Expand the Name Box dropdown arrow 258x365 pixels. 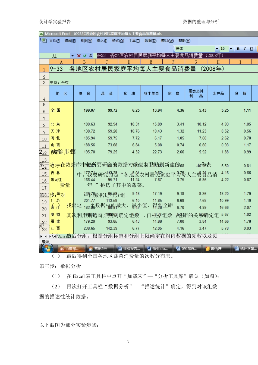coord(73,56)
